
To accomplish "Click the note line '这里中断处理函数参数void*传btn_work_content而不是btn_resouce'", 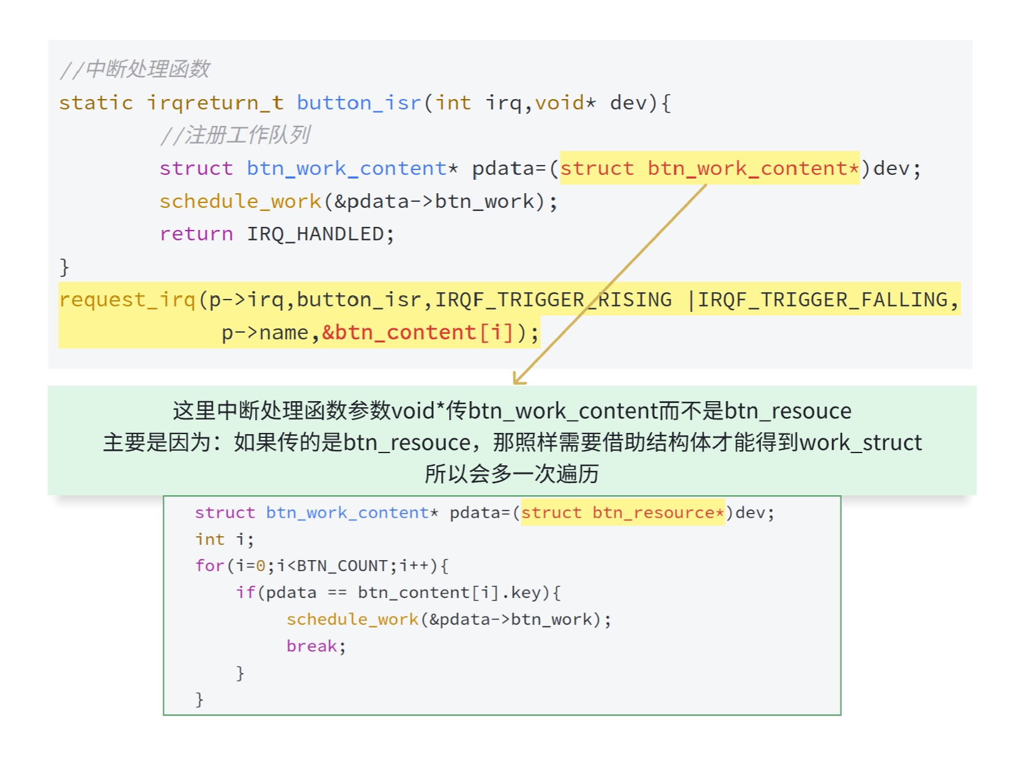I will (x=512, y=410).
